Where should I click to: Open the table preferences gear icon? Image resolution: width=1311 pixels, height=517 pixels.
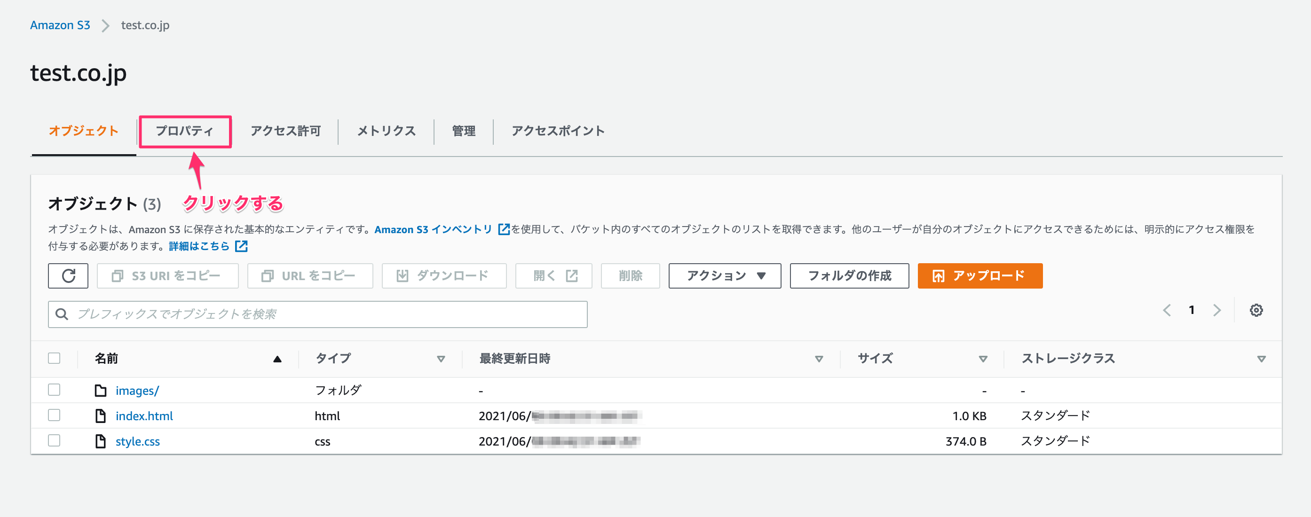(1256, 310)
